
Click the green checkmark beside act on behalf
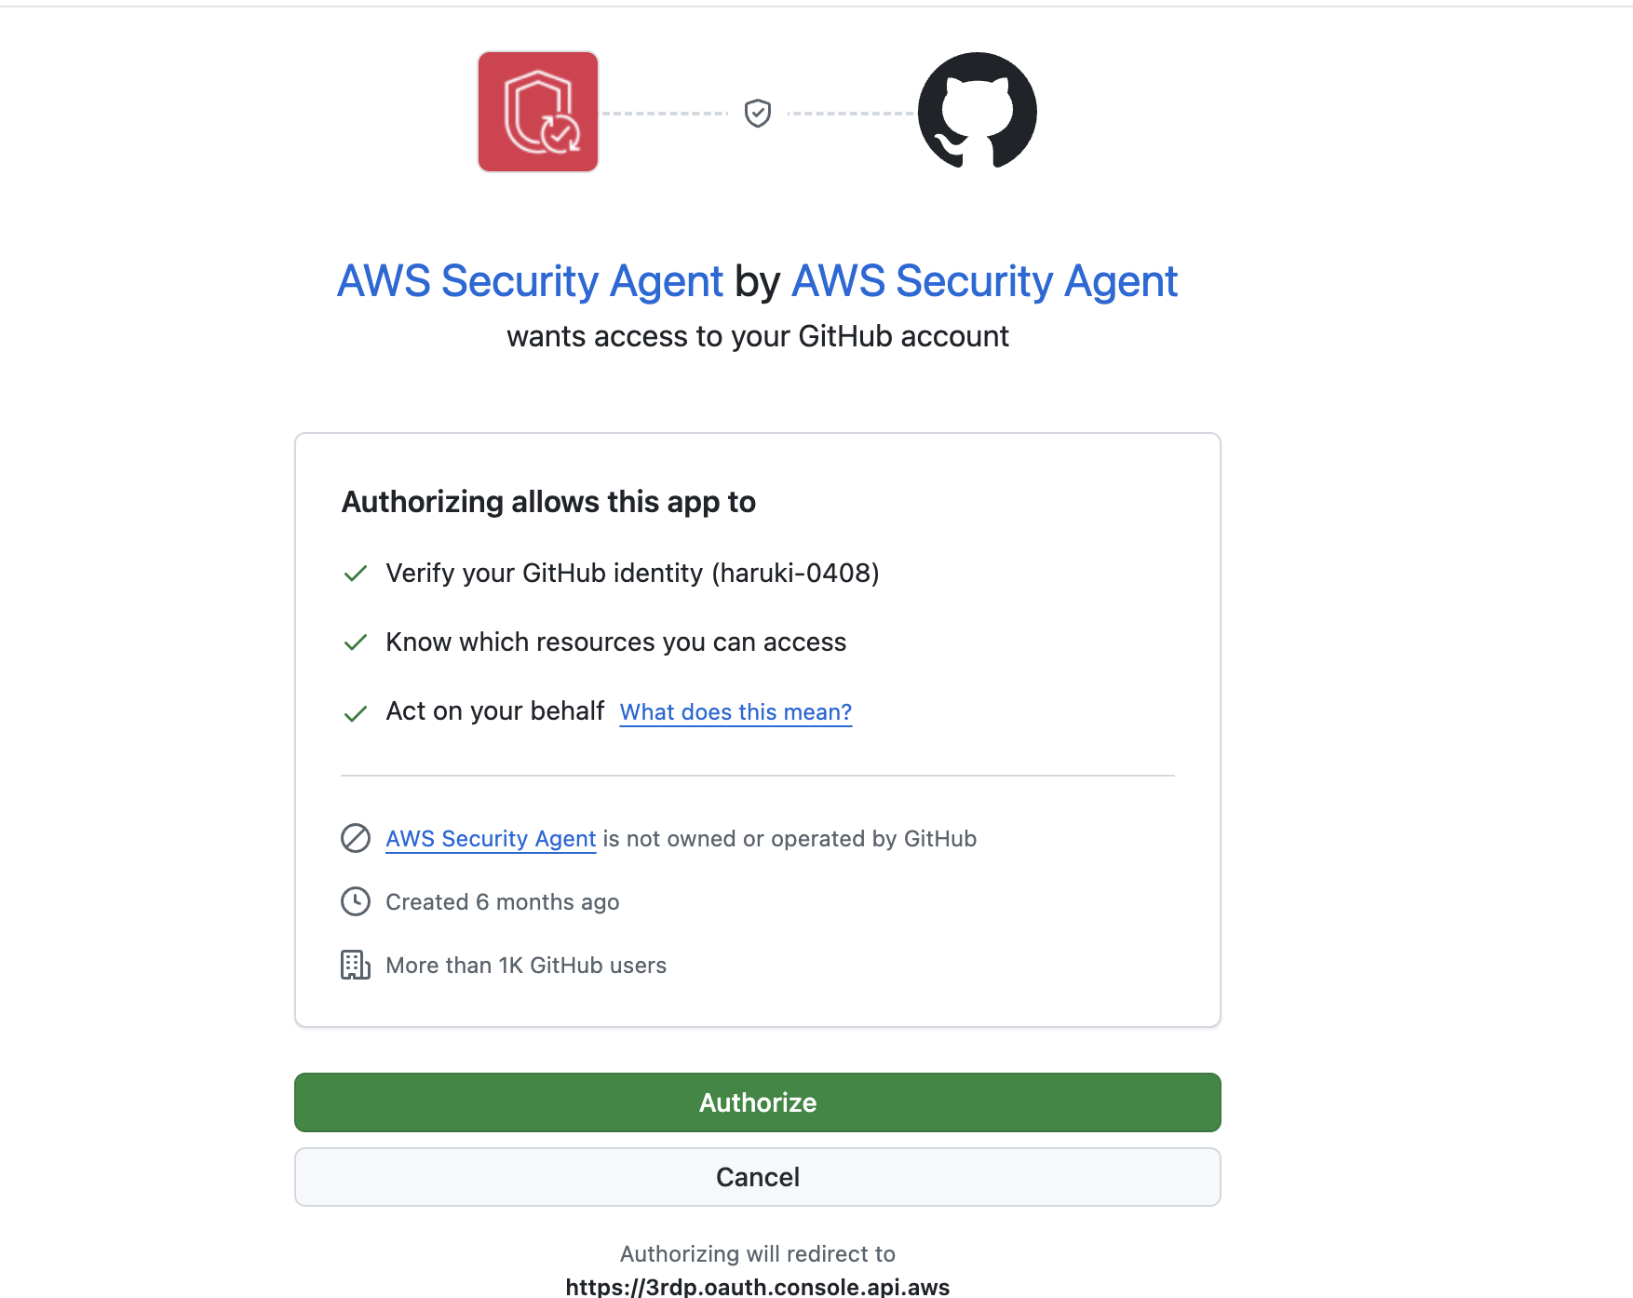pos(356,711)
